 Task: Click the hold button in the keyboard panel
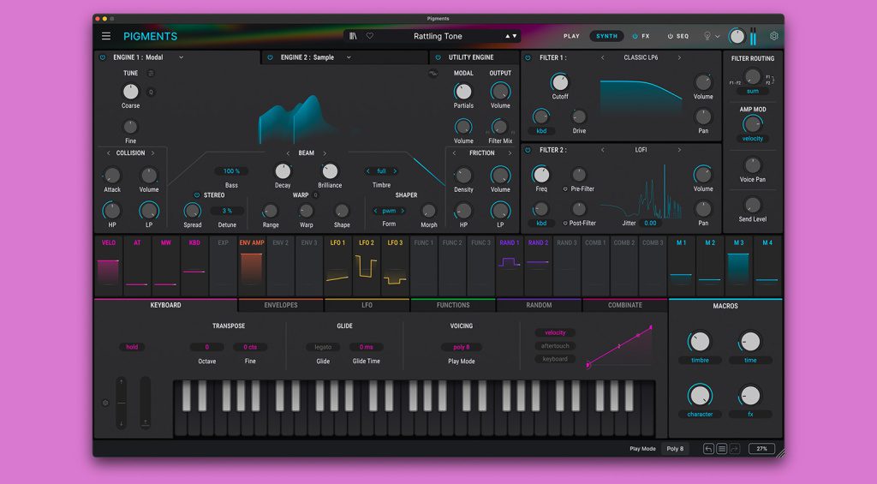132,347
